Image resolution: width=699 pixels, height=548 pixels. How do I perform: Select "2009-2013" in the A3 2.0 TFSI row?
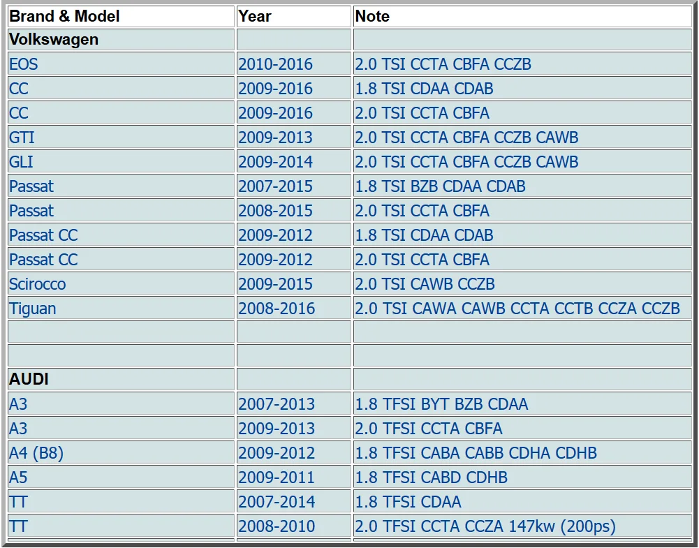pos(277,429)
